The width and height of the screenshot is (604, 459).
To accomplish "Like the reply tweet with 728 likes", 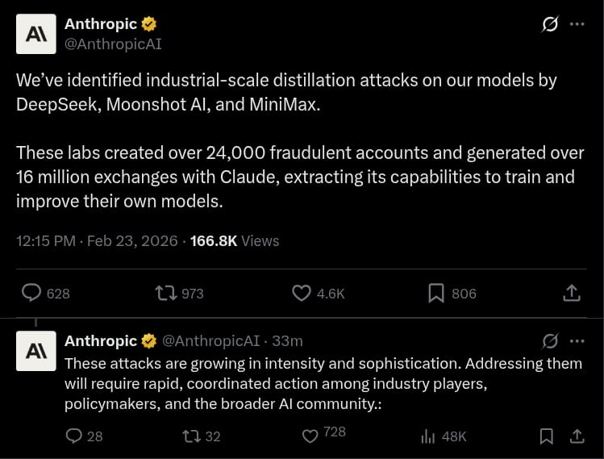I will tap(310, 436).
